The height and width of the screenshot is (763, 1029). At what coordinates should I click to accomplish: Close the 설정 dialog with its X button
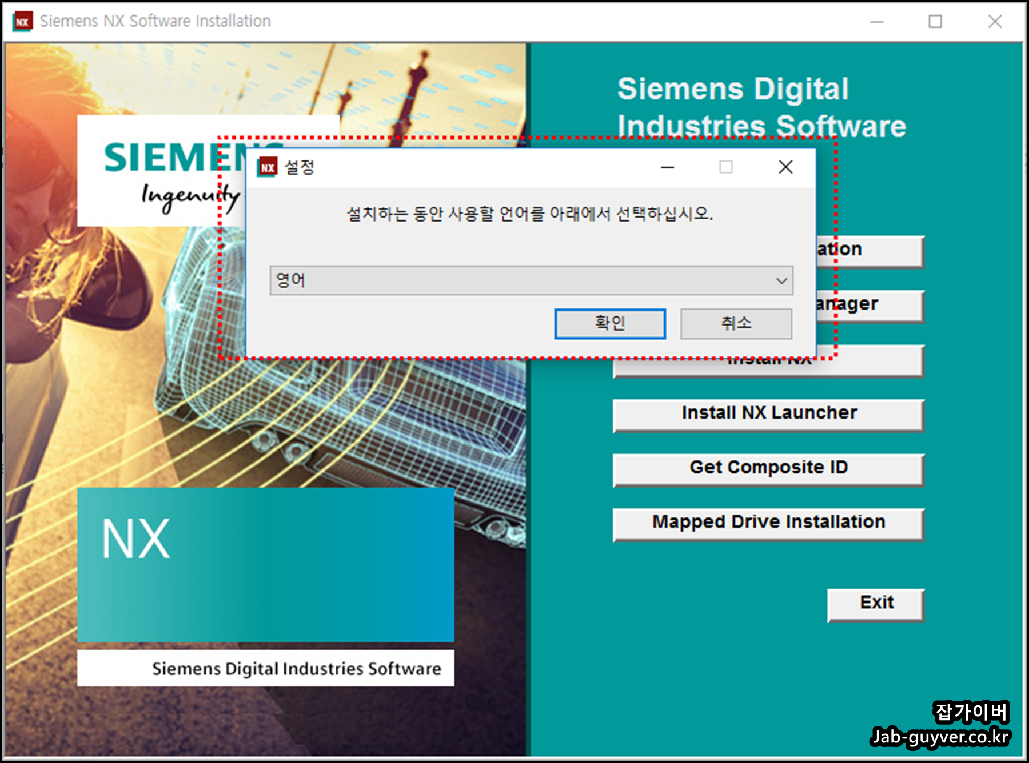pos(785,167)
